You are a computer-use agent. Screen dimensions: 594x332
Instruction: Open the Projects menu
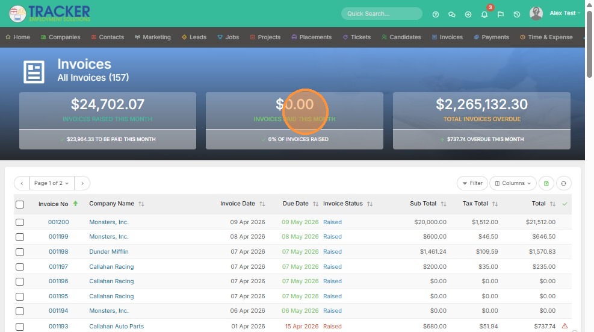click(x=265, y=37)
